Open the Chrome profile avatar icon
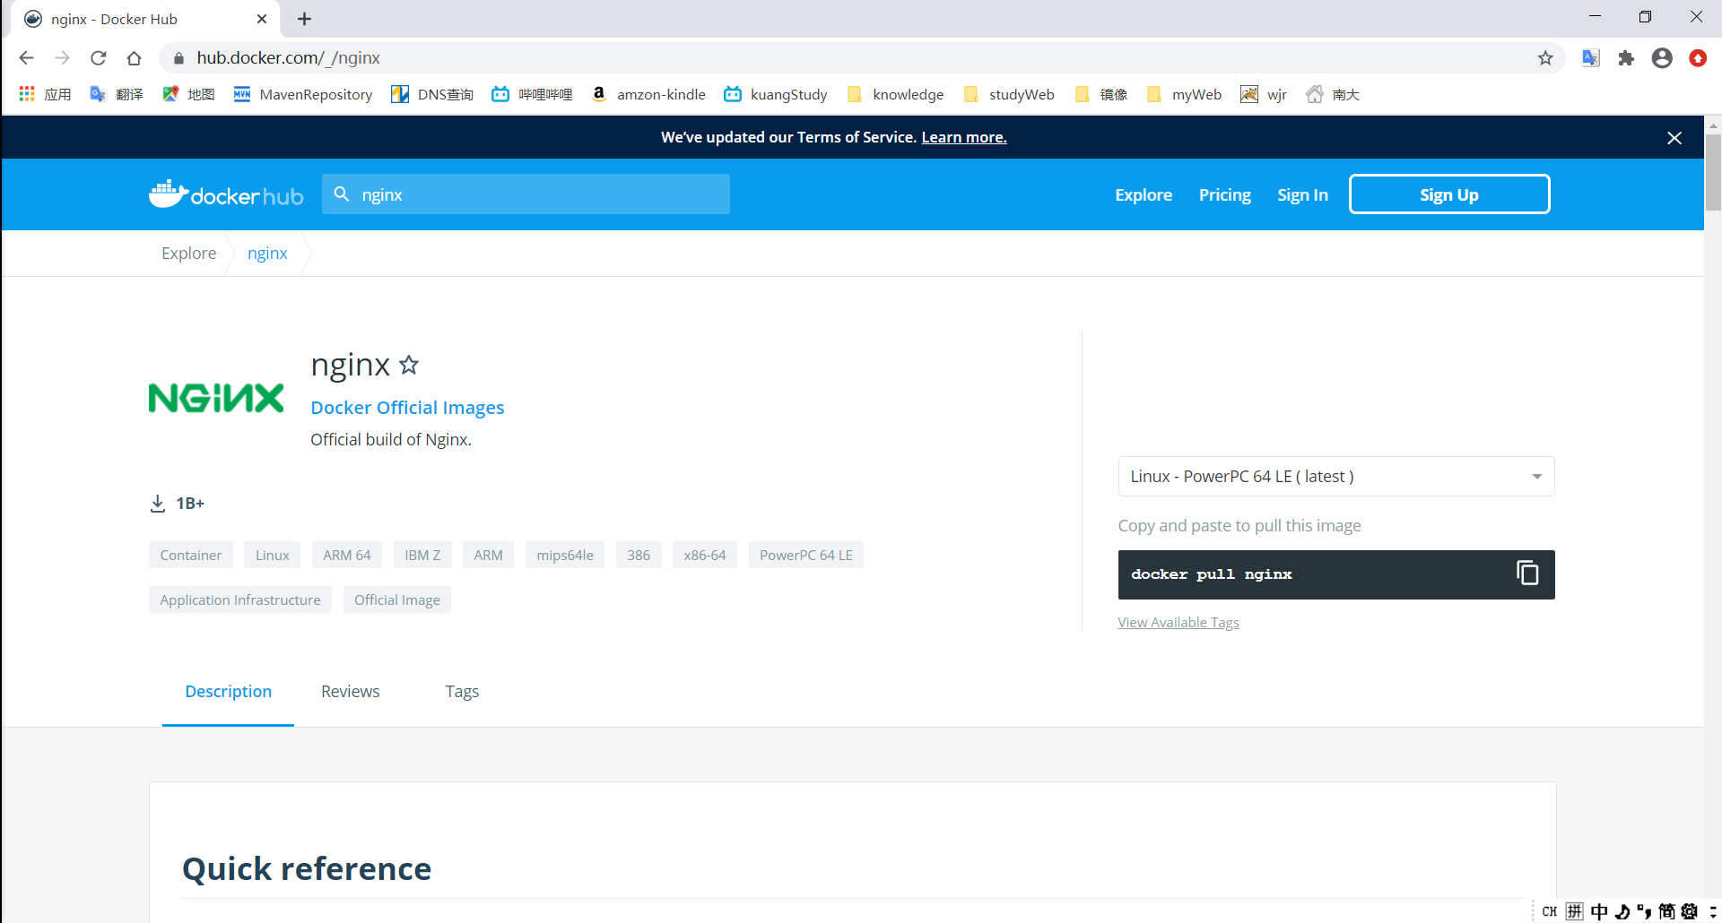 (x=1662, y=58)
